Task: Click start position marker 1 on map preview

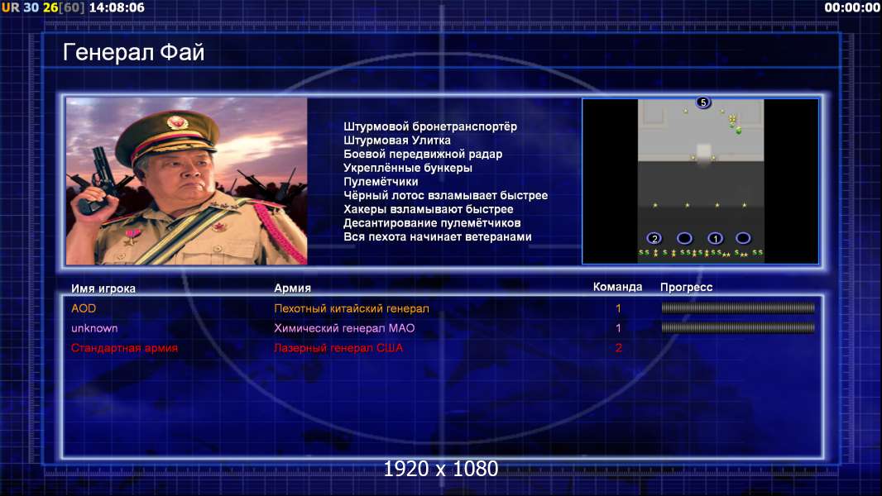Action: 715,238
